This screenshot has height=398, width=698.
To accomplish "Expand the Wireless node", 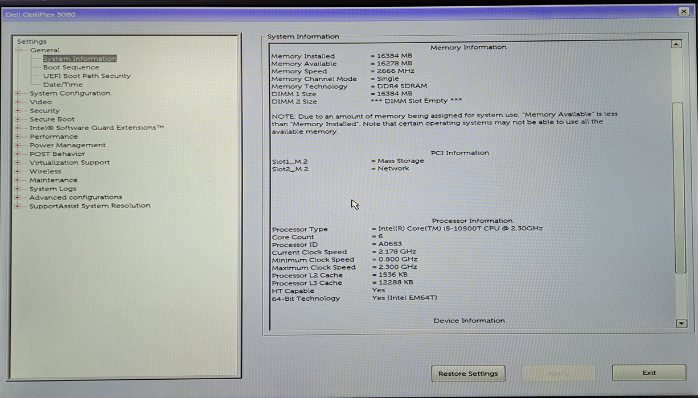I will click(19, 171).
